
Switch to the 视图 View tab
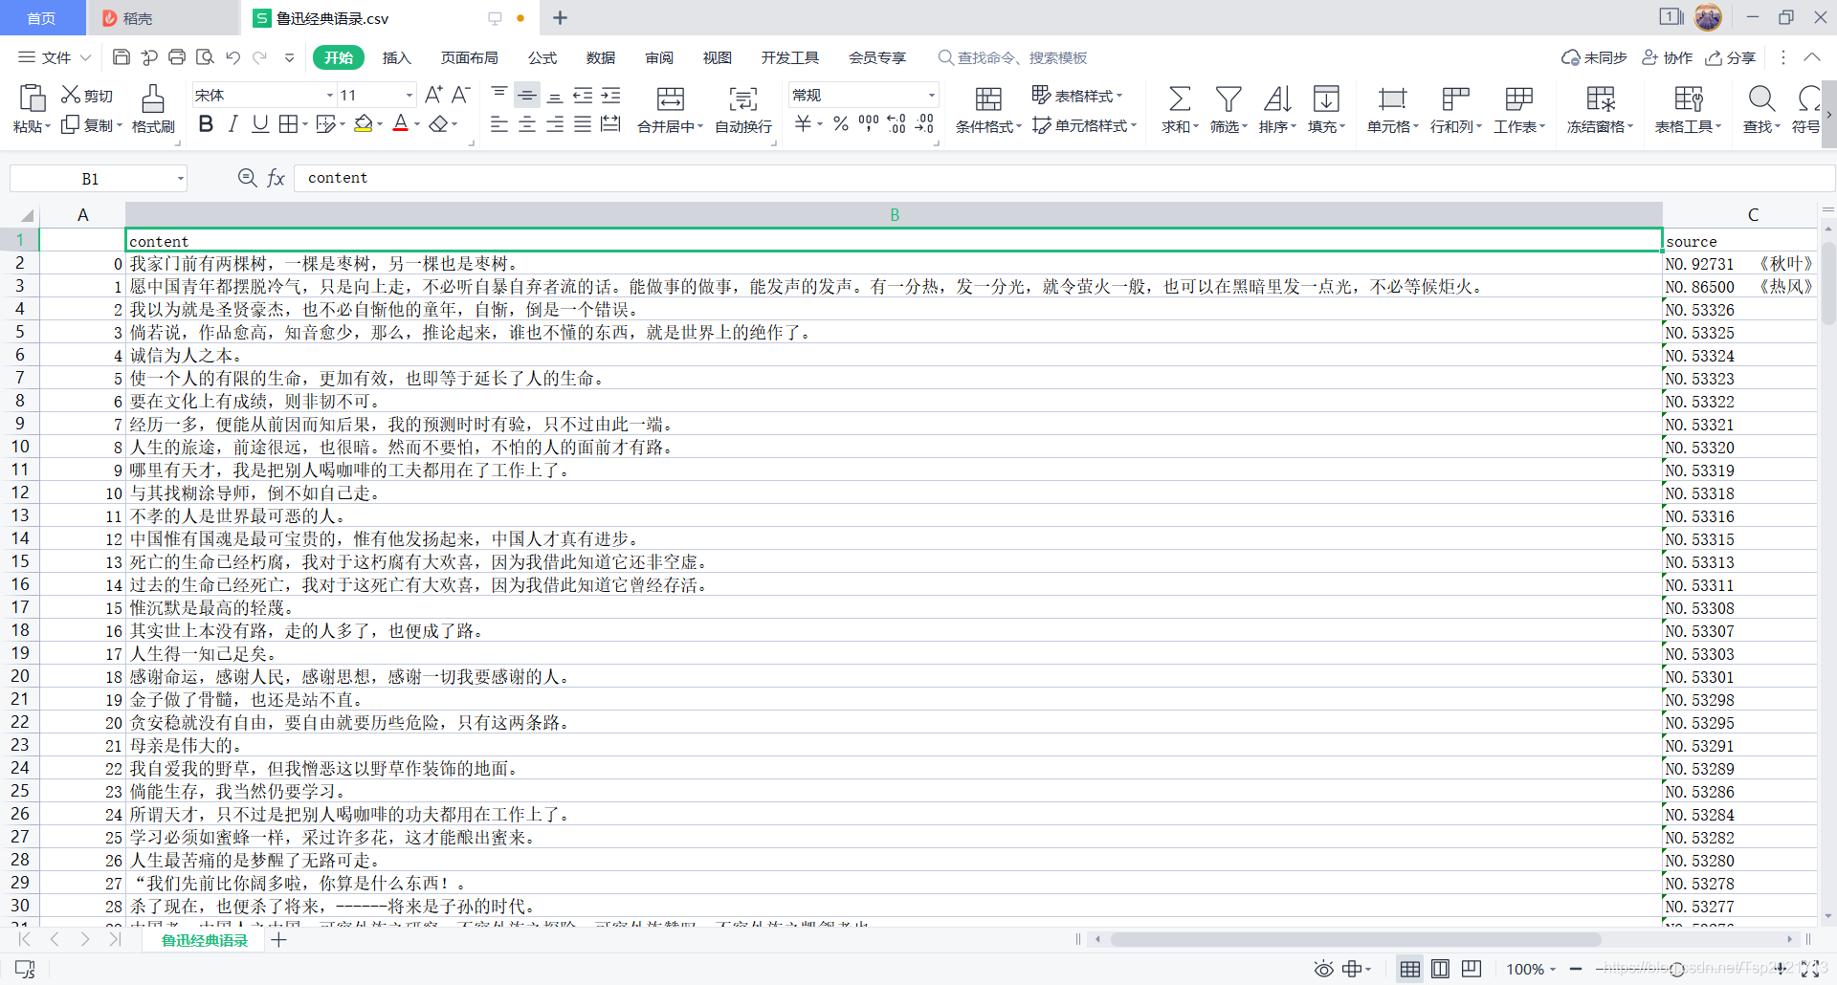point(718,57)
